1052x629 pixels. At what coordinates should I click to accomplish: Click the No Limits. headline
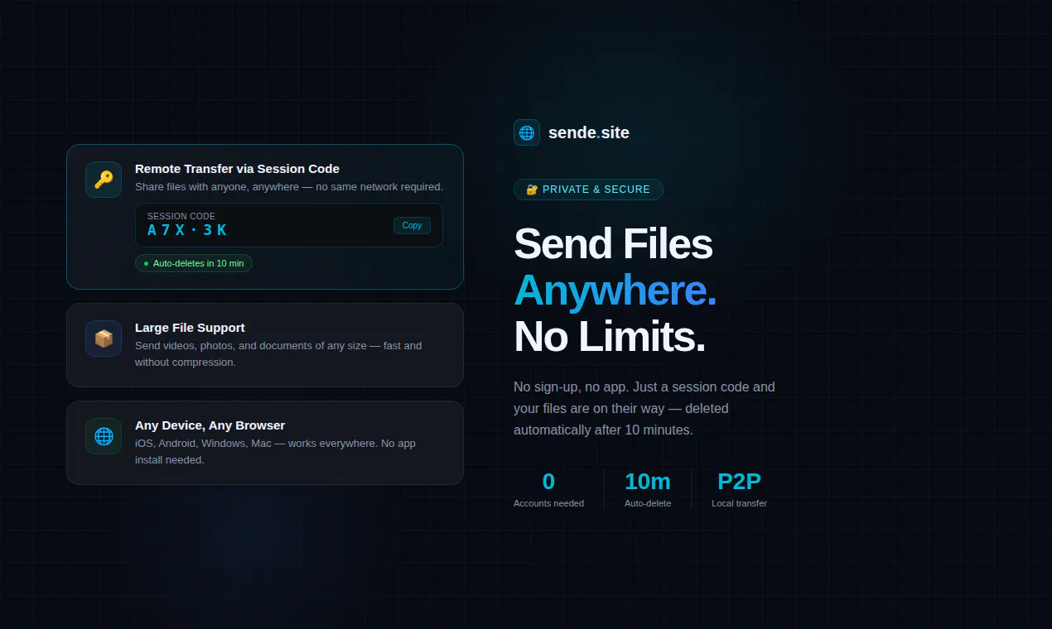point(610,337)
